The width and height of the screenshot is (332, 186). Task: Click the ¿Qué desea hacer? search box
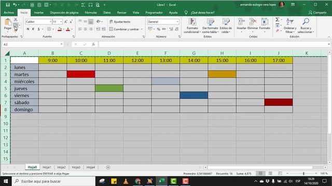(203, 12)
